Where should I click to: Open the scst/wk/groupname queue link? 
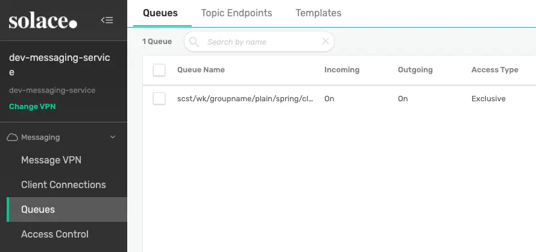tap(245, 98)
